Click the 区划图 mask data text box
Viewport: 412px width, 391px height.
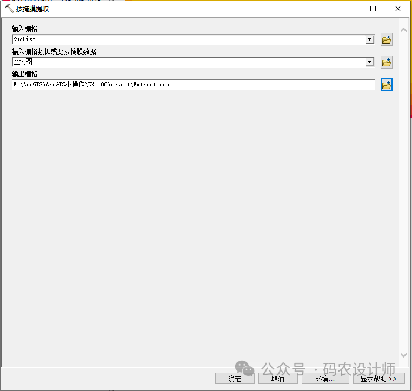pos(188,62)
